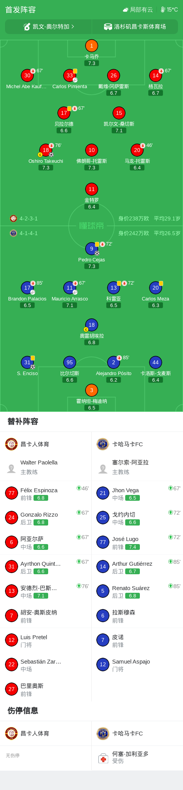183x790 pixels.
Task: Click the thermometer icon beside 15°C
Action: [x=163, y=10]
